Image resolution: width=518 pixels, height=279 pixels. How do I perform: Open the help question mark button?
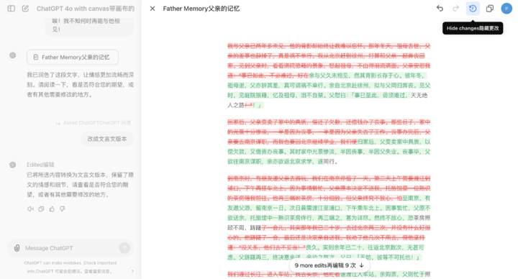132,271
